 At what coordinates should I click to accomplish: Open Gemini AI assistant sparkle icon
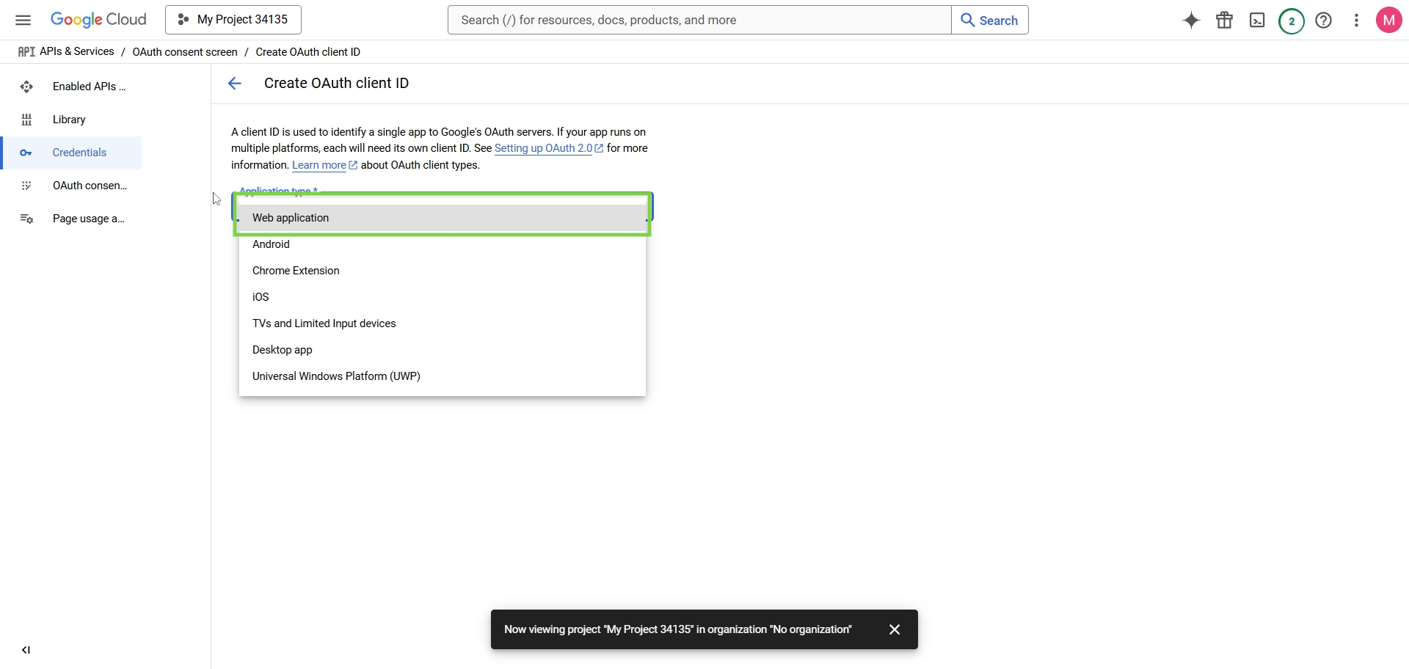click(x=1192, y=20)
